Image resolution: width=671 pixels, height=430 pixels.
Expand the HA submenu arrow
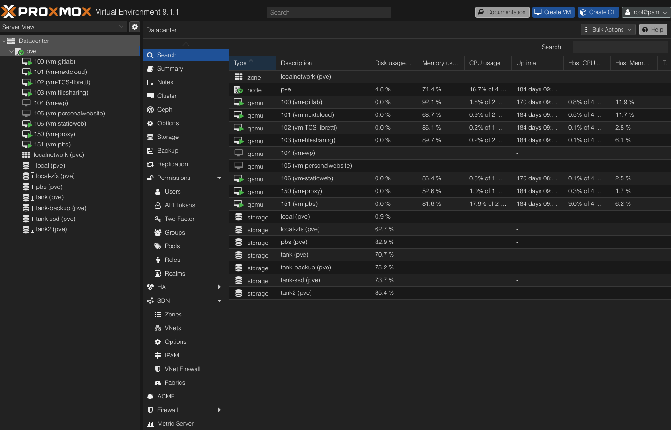coord(219,287)
